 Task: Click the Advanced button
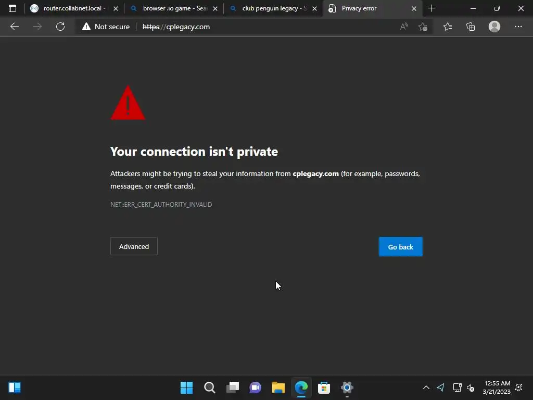[x=134, y=246]
